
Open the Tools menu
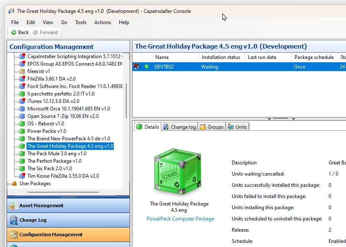pyautogui.click(x=81, y=22)
